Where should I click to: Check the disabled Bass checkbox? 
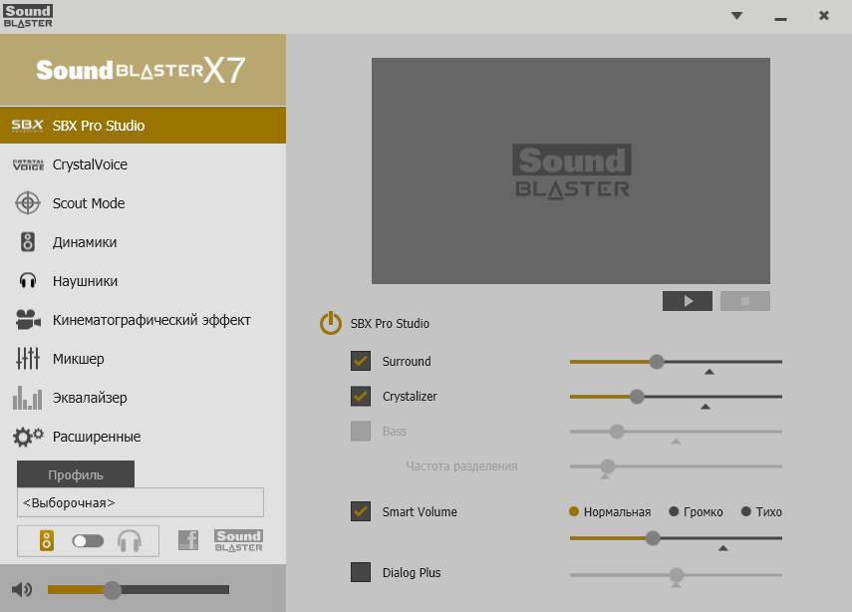361,431
